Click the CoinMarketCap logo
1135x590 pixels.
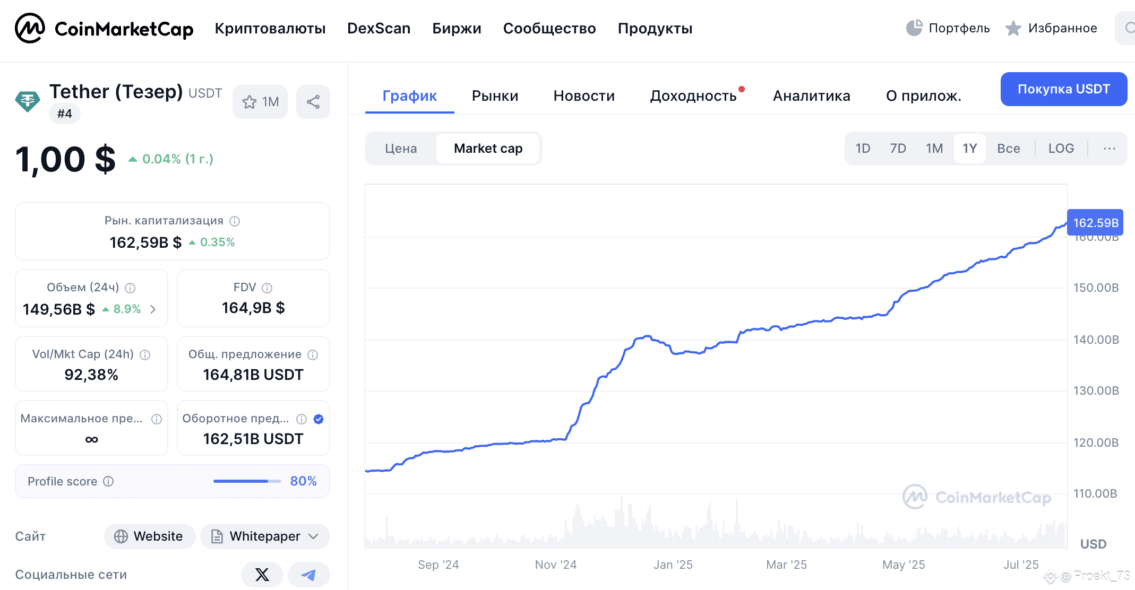pos(104,28)
